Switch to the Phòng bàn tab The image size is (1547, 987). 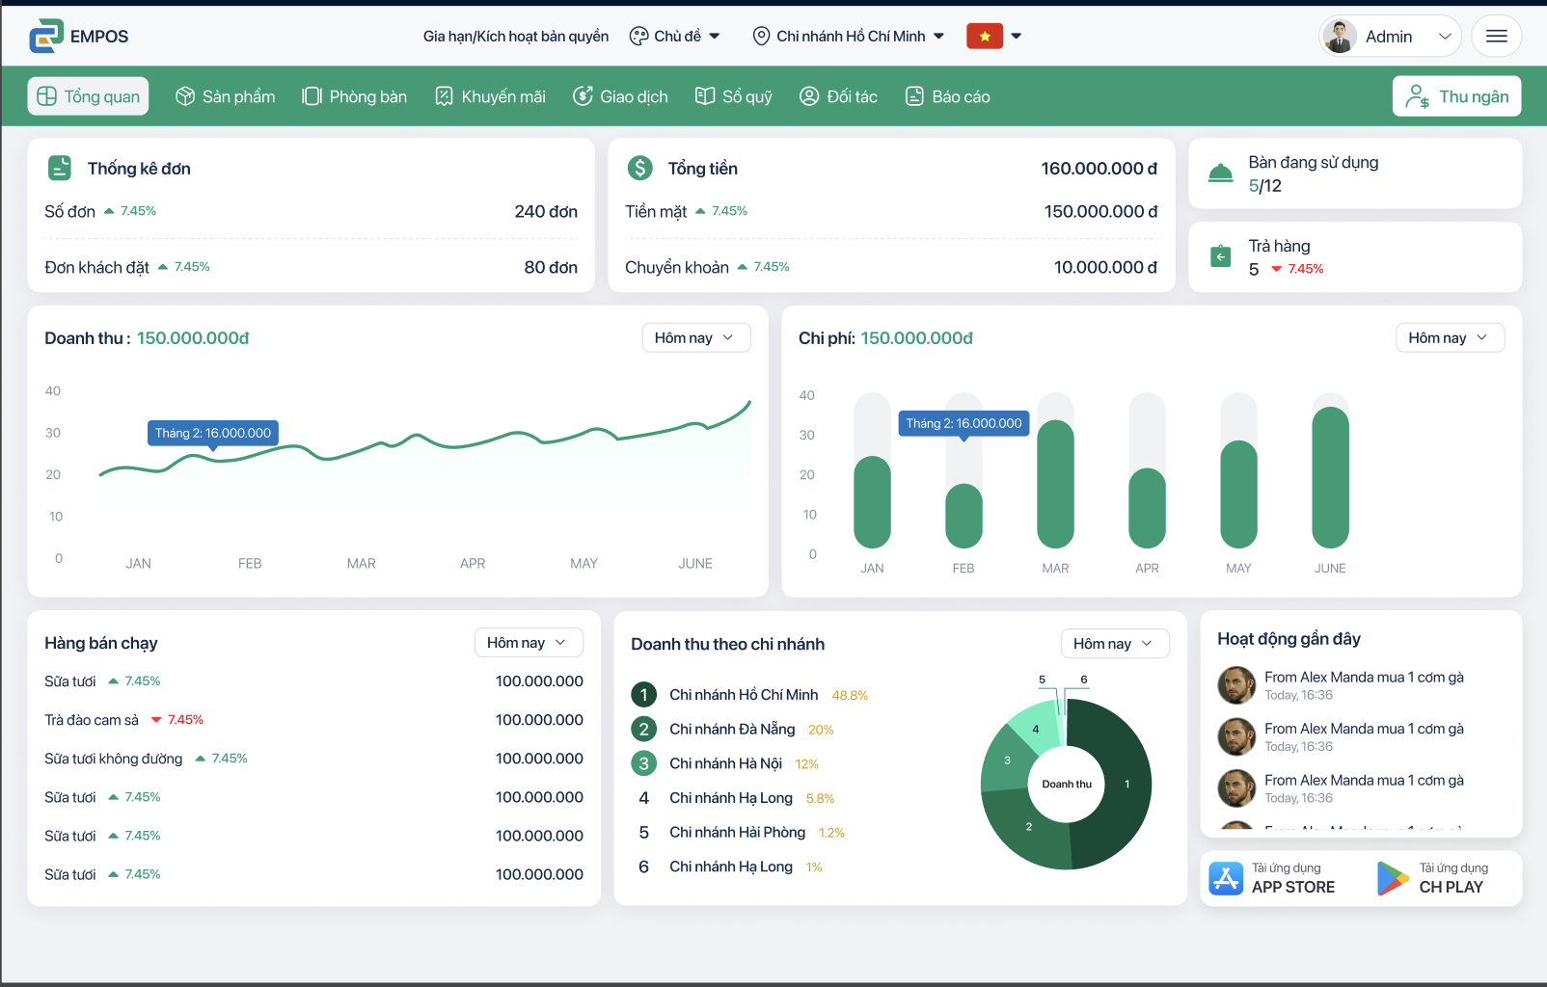pos(355,96)
